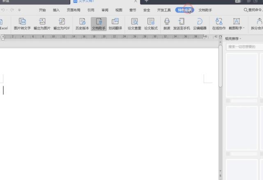The width and height of the screenshot is (263, 180).
Task: Select 输出为图片 in the ribbon
Action: point(42,24)
